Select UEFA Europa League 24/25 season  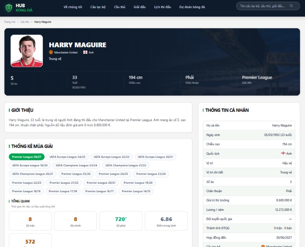pyautogui.click(x=67, y=157)
